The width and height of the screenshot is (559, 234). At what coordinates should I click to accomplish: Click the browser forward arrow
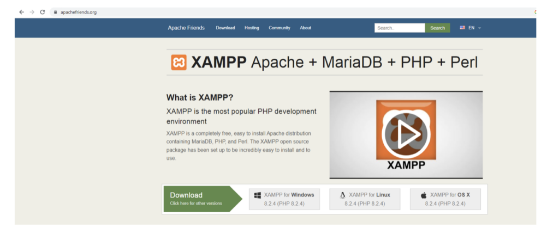32,12
